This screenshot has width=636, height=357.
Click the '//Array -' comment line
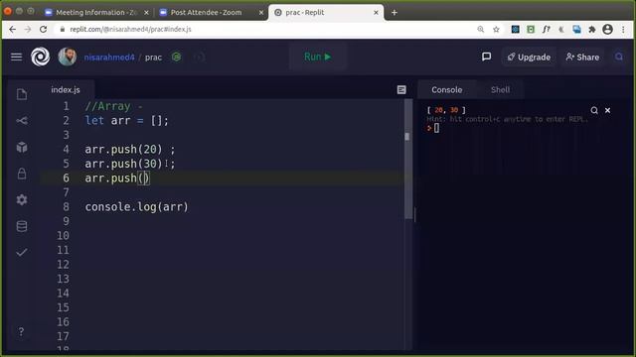(x=113, y=106)
